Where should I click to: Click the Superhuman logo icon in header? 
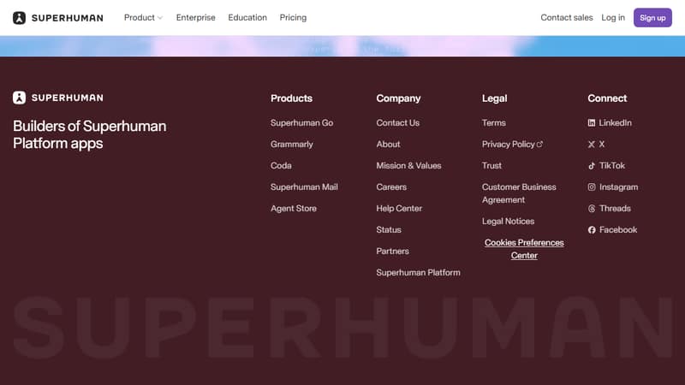(x=19, y=18)
